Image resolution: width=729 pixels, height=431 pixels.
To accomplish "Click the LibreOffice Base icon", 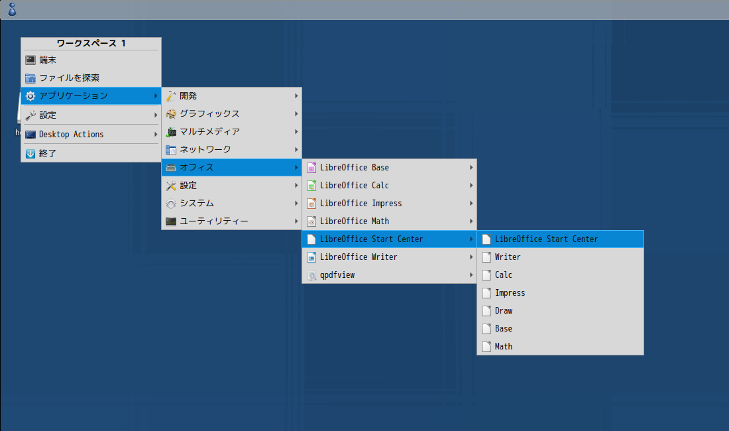I will [x=311, y=167].
